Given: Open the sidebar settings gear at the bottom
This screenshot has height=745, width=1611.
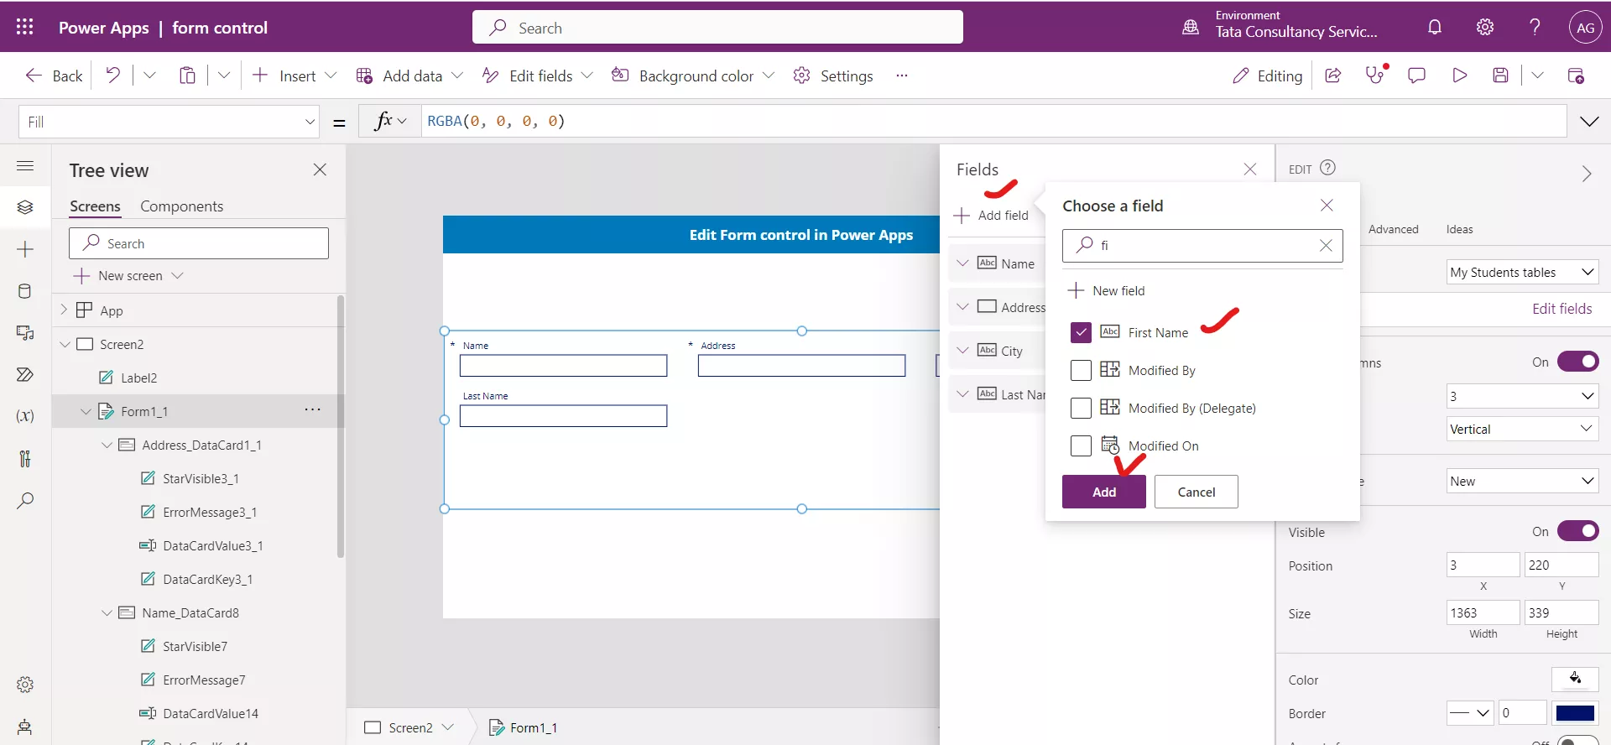Looking at the screenshot, I should pyautogui.click(x=25, y=685).
